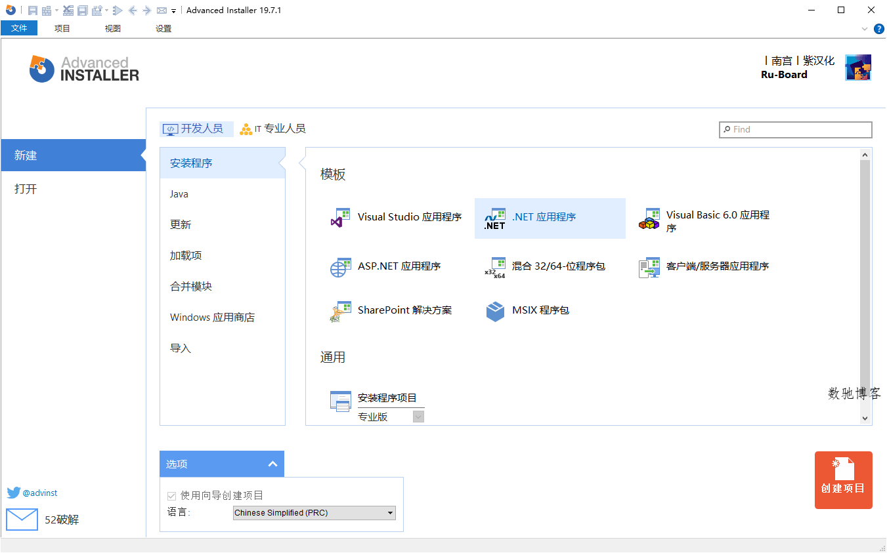Click the Advanced Installer logo
887x553 pixels.
coord(84,68)
